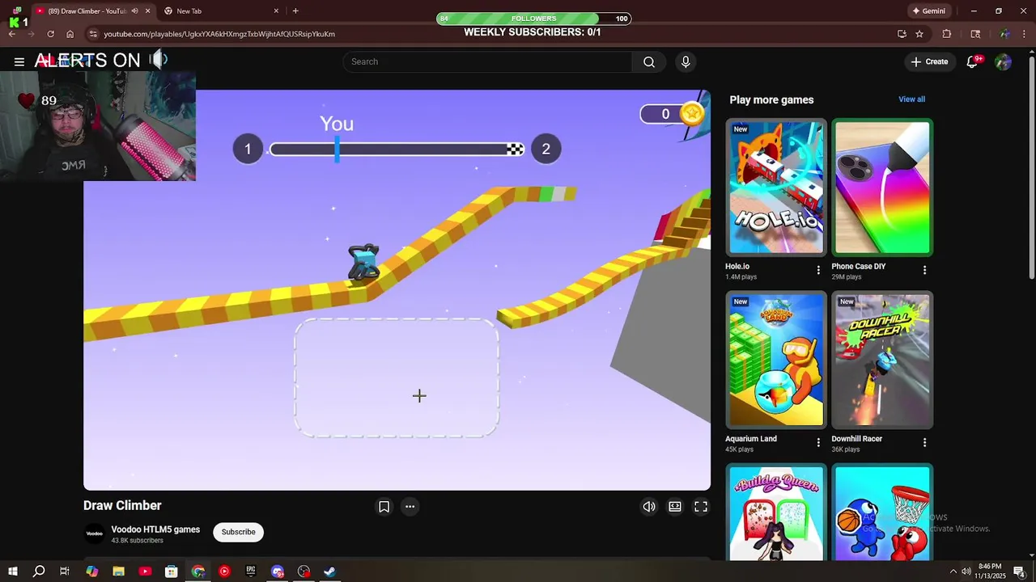Screen dimensions: 1036x582
Task: Open the Hole.io game thumbnail
Action: [776, 188]
